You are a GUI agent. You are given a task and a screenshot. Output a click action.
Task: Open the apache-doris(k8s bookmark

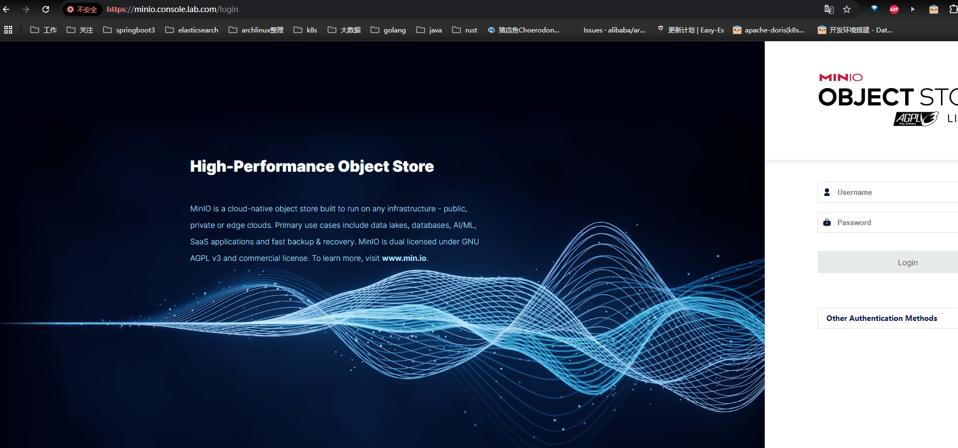click(769, 30)
